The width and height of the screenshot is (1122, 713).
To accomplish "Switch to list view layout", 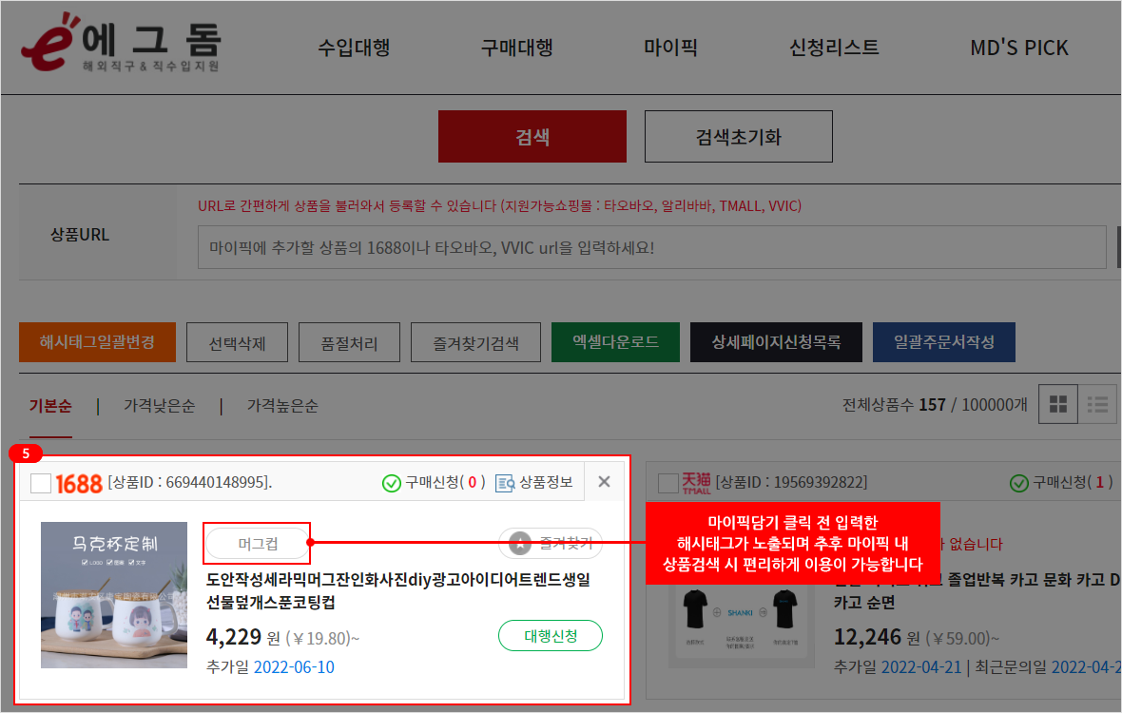I will coord(1099,405).
